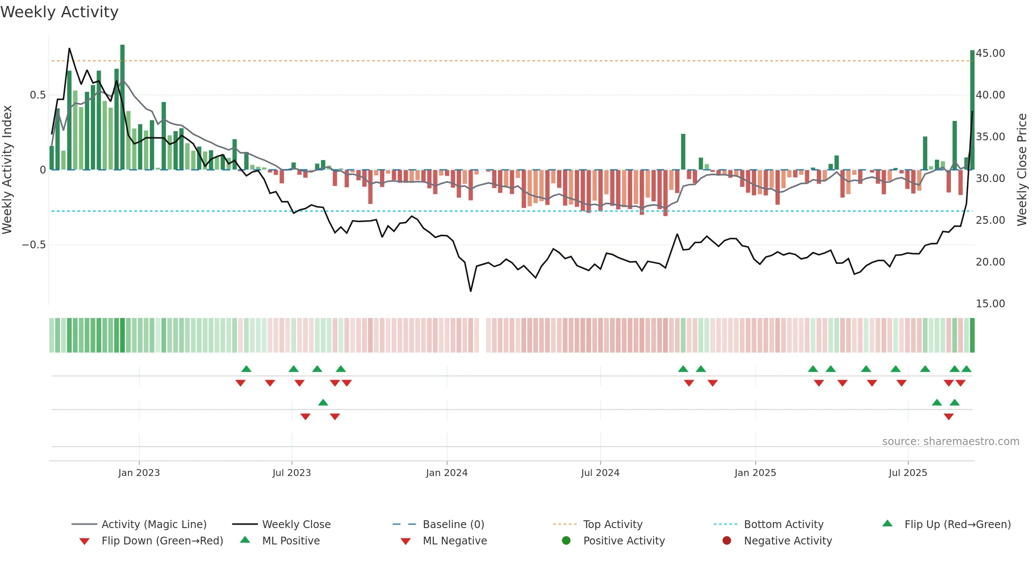Image resolution: width=1034 pixels, height=581 pixels.
Task: Click the Weekly Activity chart title
Action: click(59, 12)
